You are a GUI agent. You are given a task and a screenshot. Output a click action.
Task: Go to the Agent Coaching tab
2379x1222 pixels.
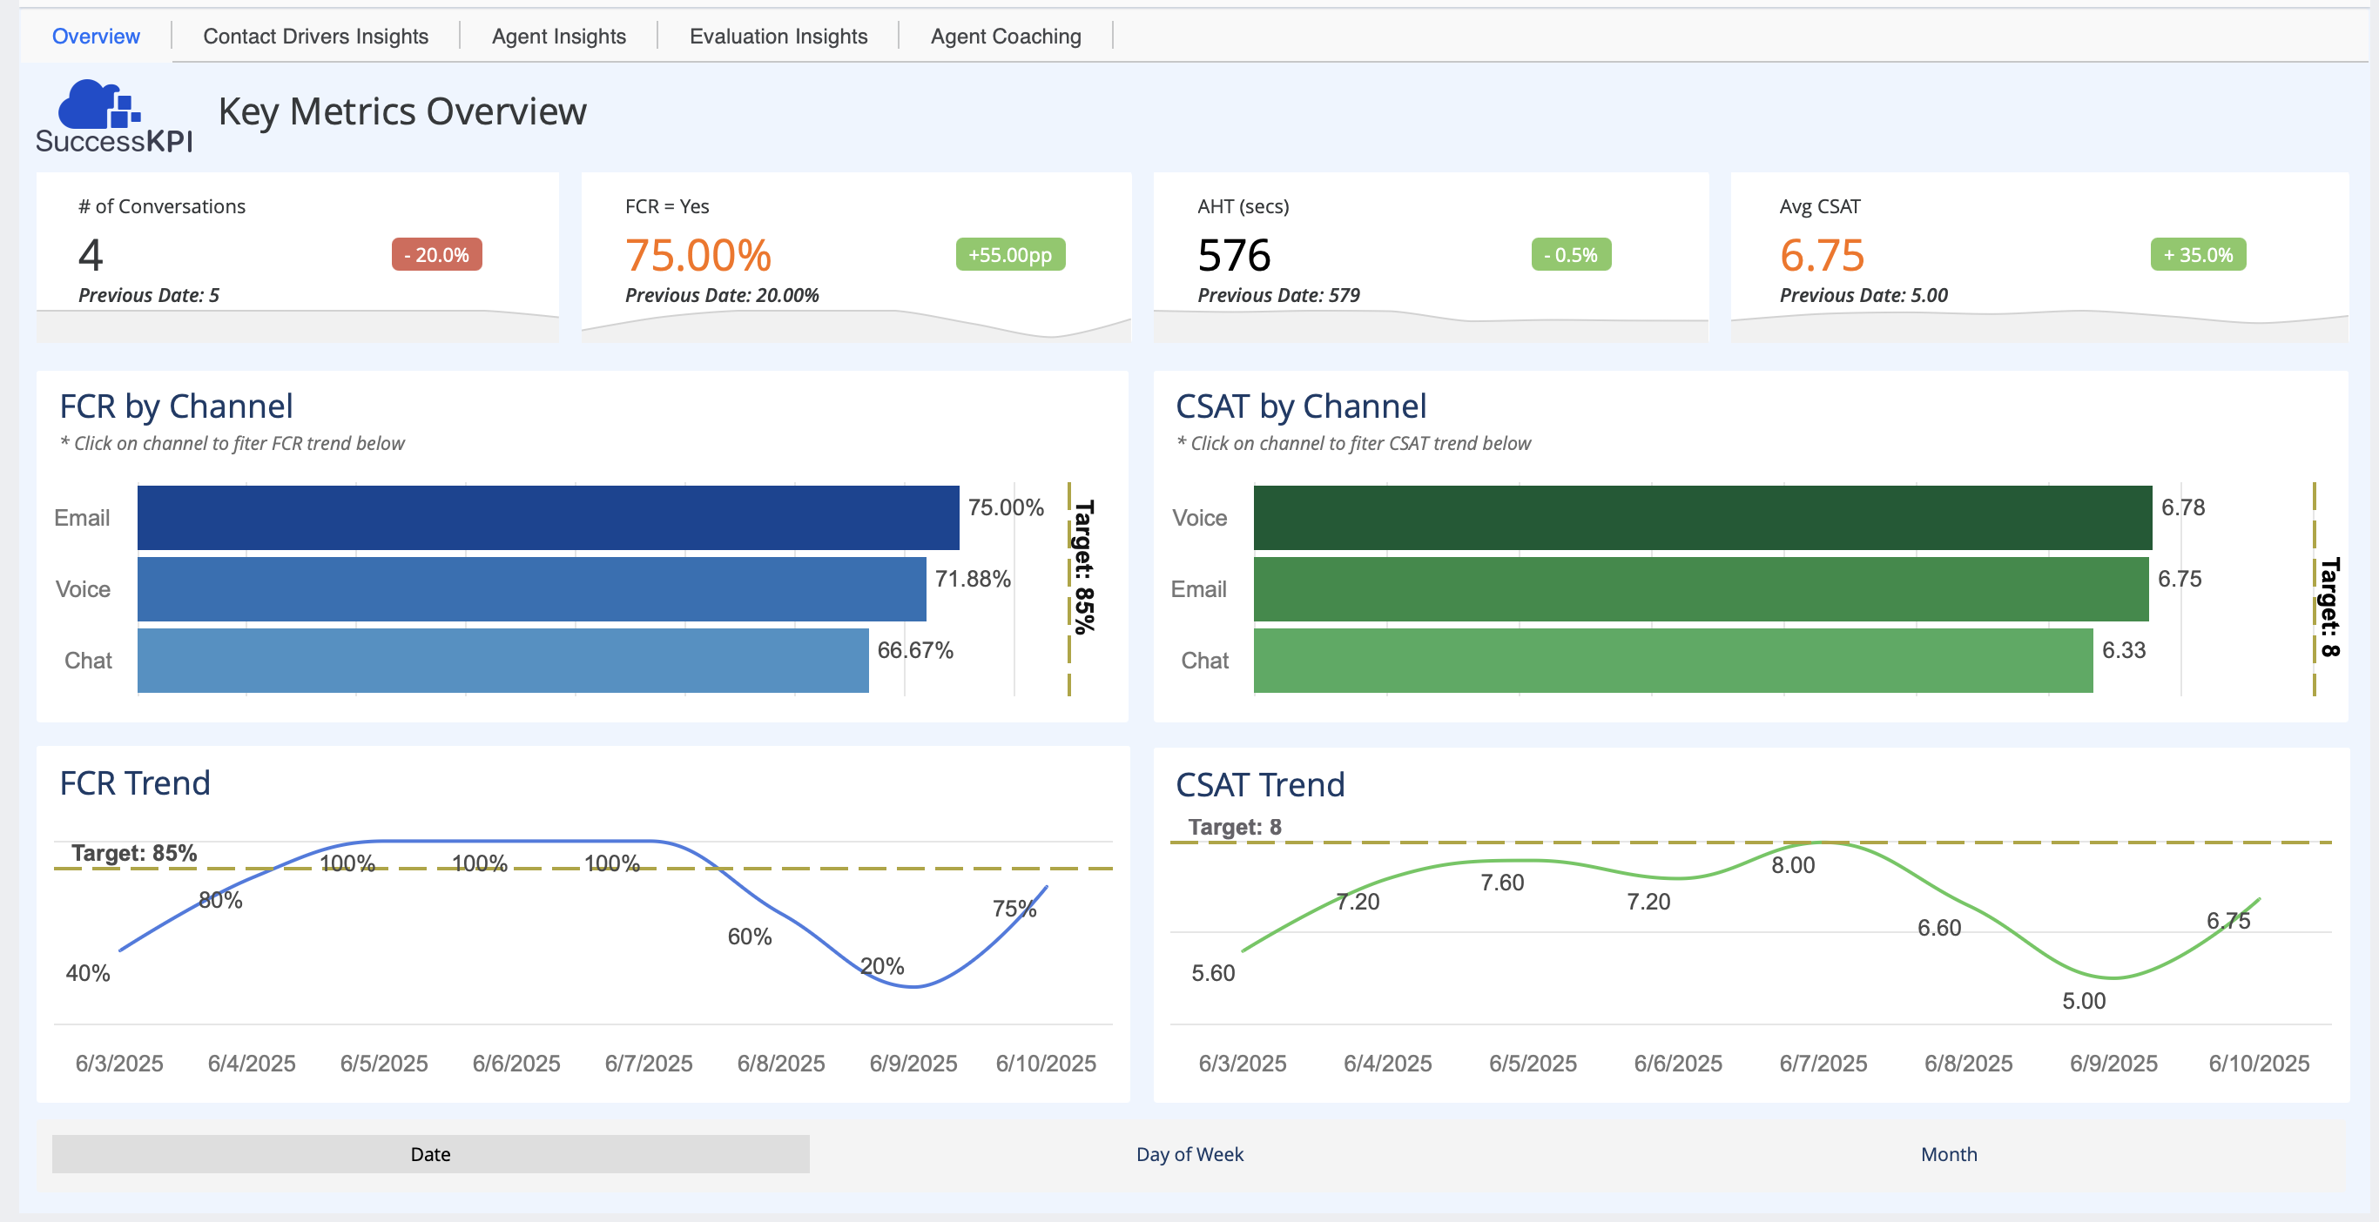click(x=1005, y=36)
